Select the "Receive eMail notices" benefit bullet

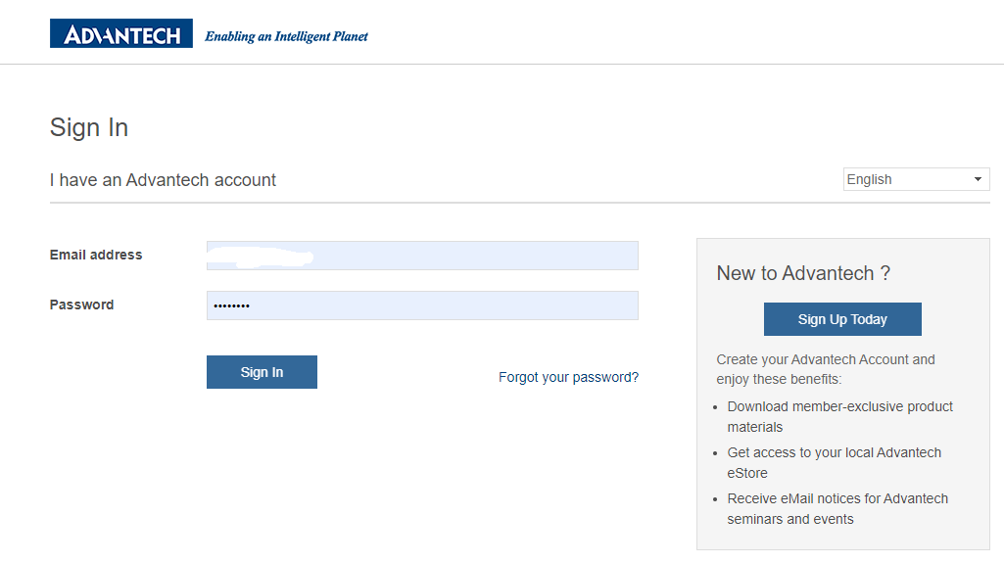pyautogui.click(x=837, y=508)
